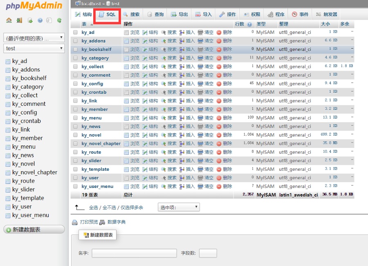Click the exit/logout door icon
This screenshot has height=266, width=368.
tap(19, 20)
